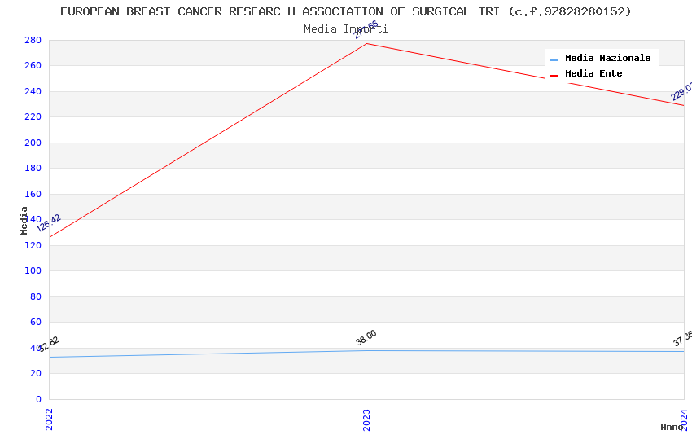Click the 2024 x-axis label
Viewport: 692px width, 448px height.
click(684, 419)
